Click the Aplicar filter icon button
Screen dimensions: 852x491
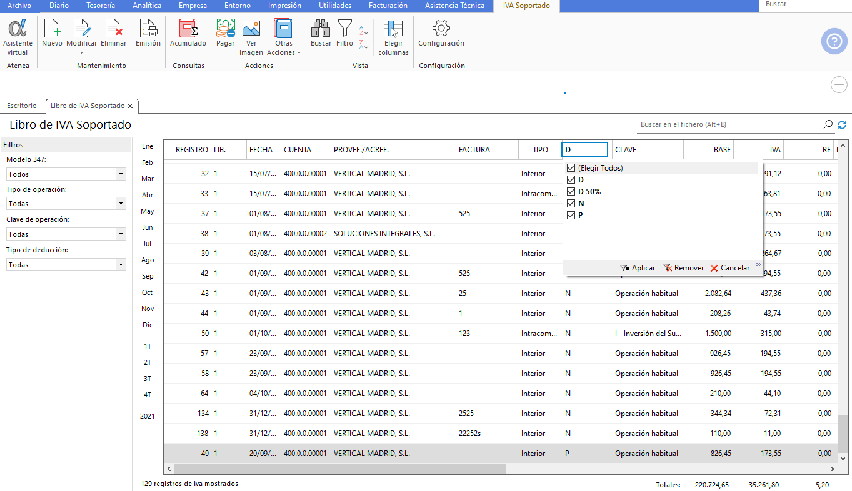pyautogui.click(x=638, y=268)
